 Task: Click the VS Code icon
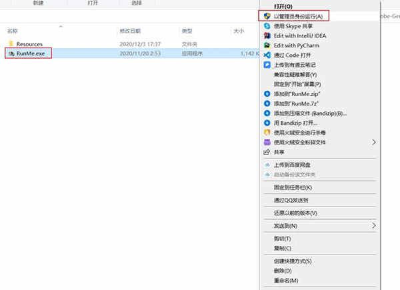pos(267,55)
